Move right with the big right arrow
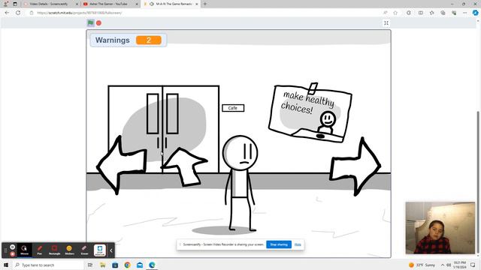This screenshot has height=270, width=481. coord(355,166)
